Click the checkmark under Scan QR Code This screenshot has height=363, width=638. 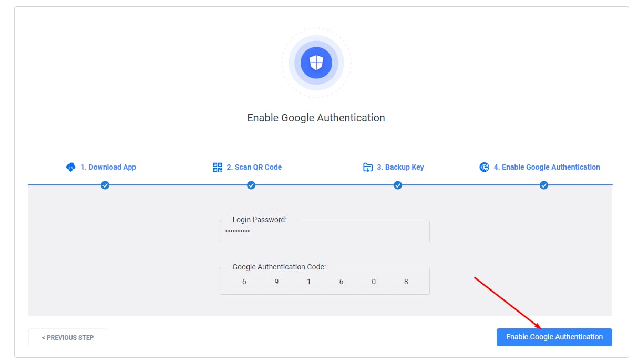(251, 185)
